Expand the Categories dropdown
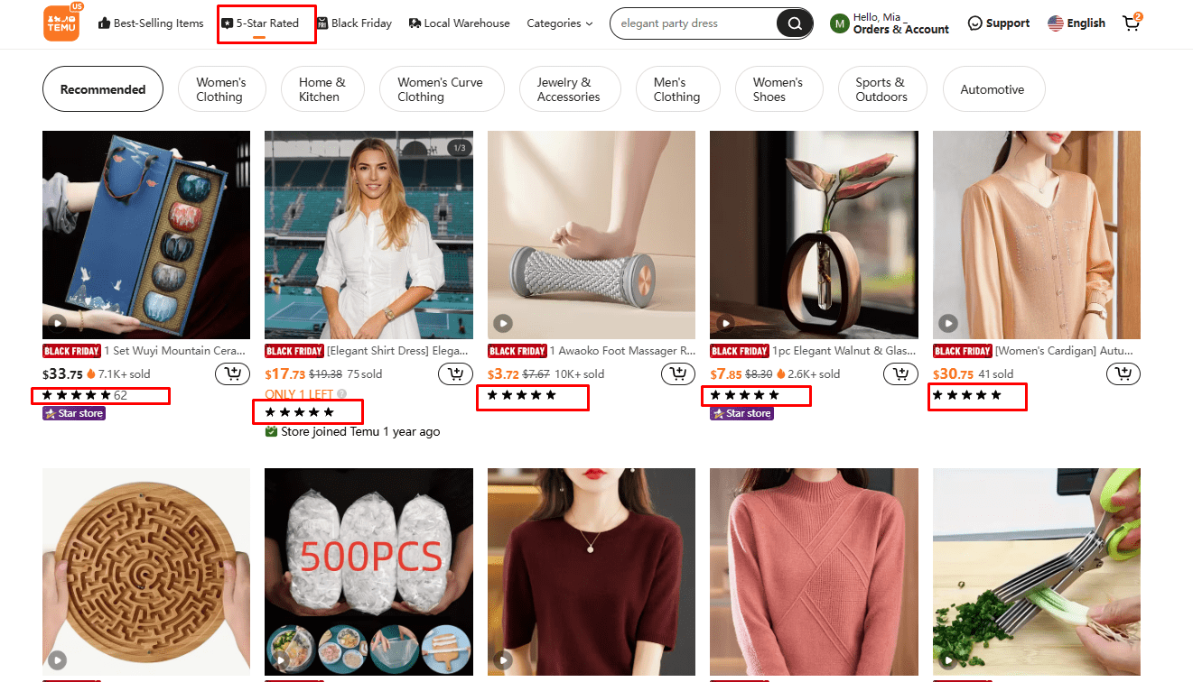Screen dimensions: 1193x682 [x=560, y=23]
